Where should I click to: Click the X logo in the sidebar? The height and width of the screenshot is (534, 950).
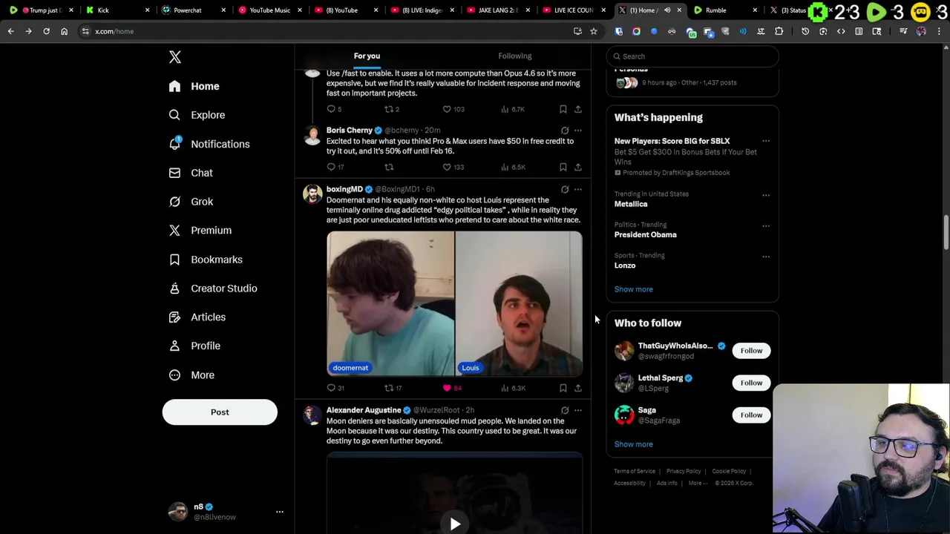pyautogui.click(x=175, y=57)
